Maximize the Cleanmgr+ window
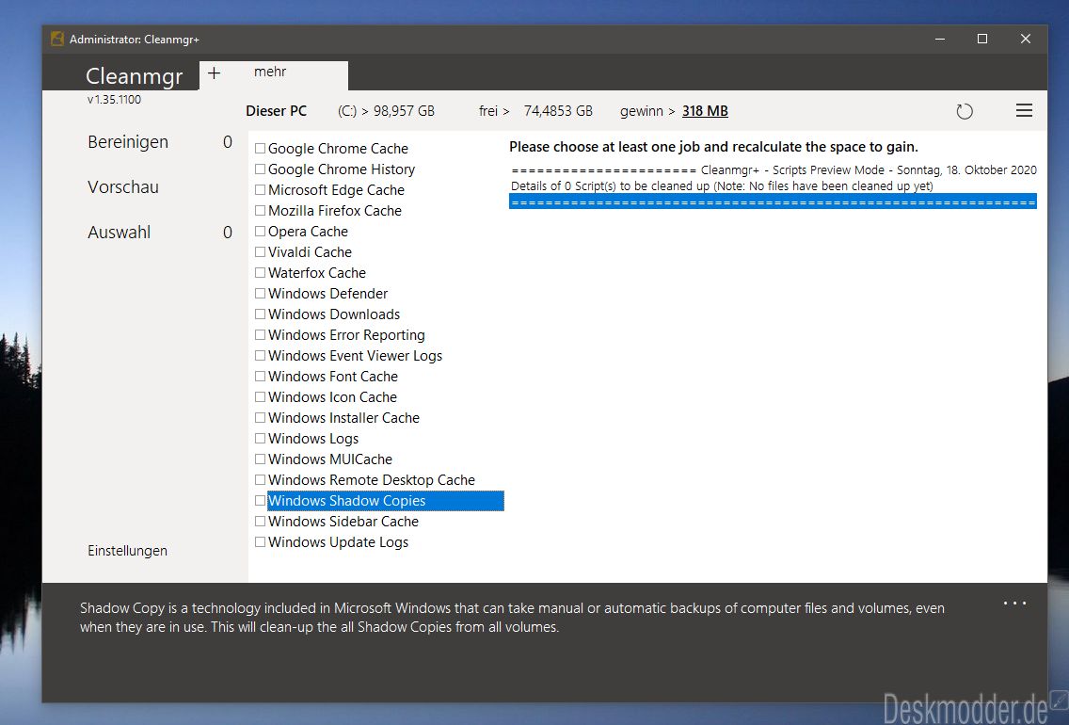 (x=982, y=39)
